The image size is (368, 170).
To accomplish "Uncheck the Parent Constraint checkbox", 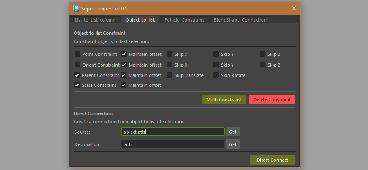I will [78, 75].
